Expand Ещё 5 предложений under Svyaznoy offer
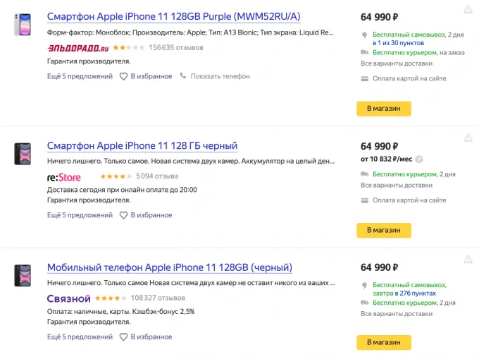Viewport: 479px width, 357px height. tap(80, 337)
